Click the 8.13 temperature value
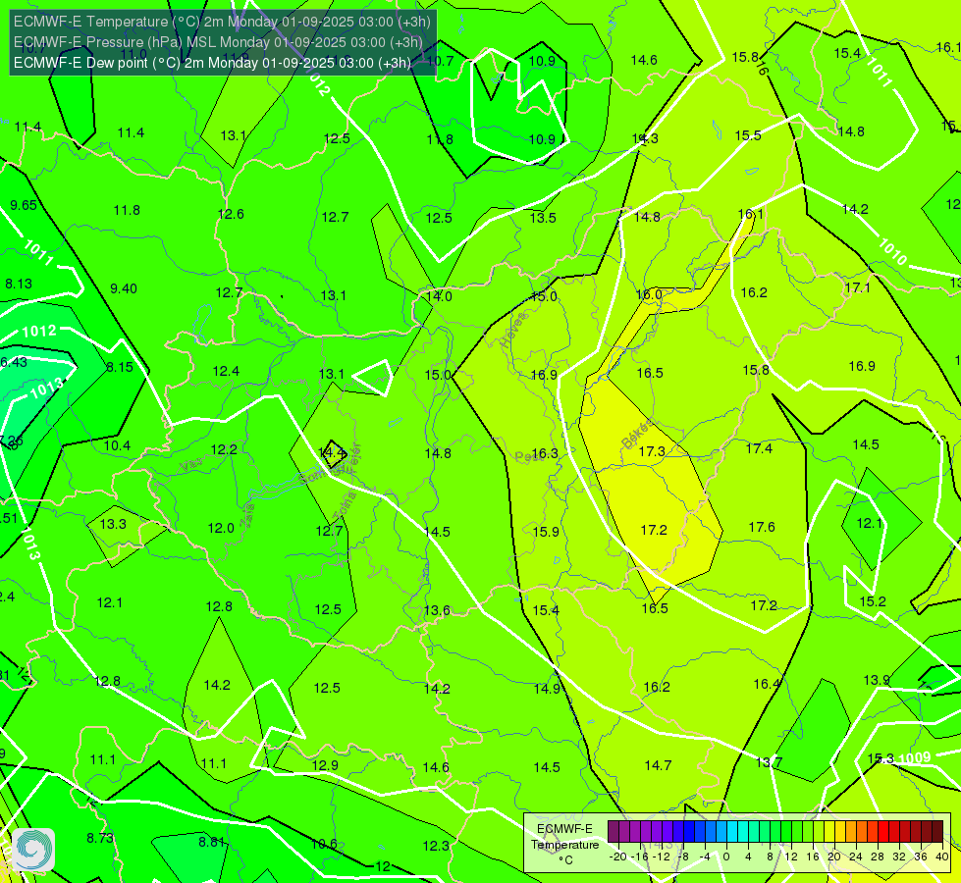Screen dimensions: 961x883 tap(19, 284)
